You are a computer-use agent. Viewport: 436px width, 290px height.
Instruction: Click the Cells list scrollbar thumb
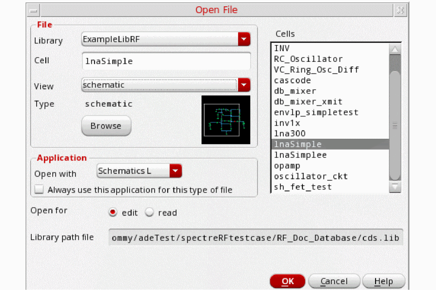tap(395, 125)
